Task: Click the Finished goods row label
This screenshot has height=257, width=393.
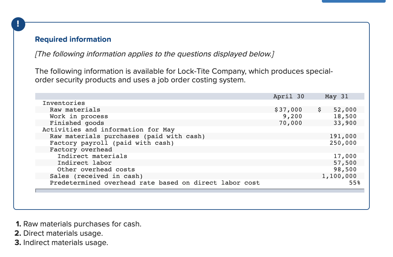Action: [77, 123]
